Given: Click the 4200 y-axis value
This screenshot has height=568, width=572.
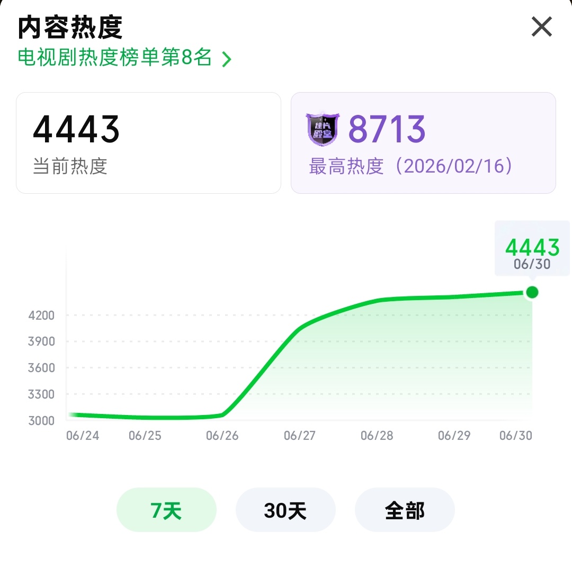Looking at the screenshot, I should [x=42, y=315].
